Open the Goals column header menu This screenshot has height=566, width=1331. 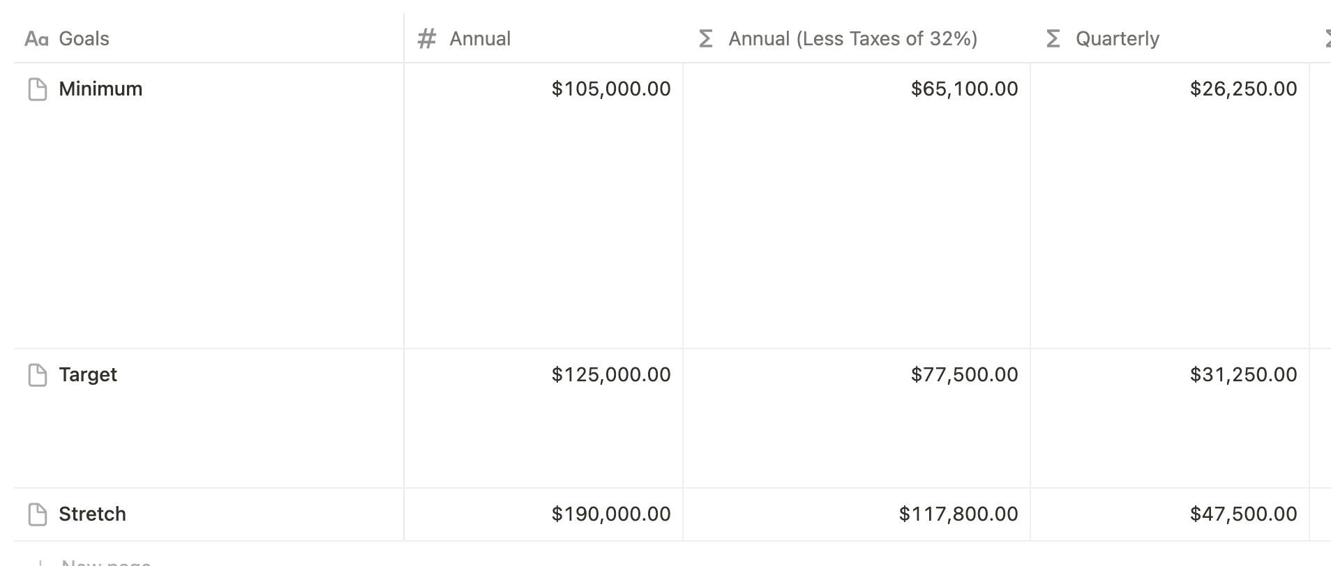click(84, 39)
